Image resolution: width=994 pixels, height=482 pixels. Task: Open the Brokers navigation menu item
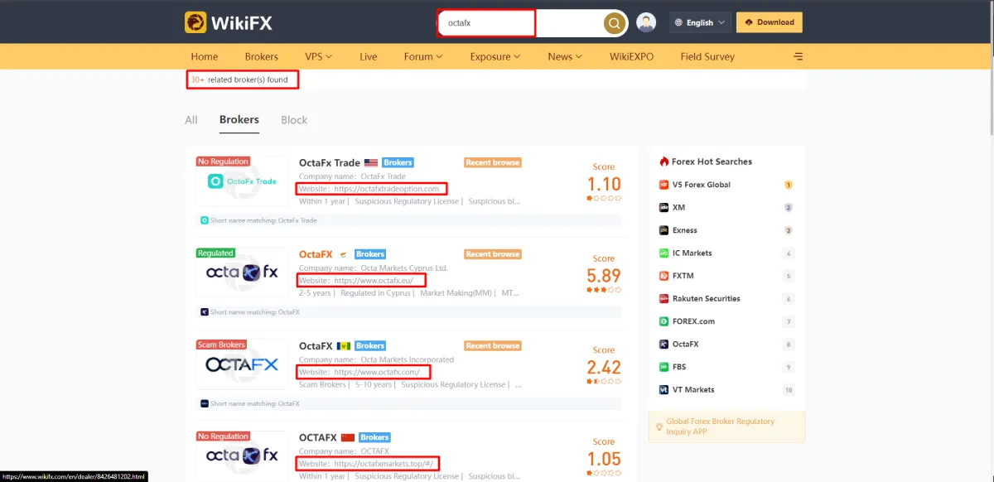click(262, 56)
